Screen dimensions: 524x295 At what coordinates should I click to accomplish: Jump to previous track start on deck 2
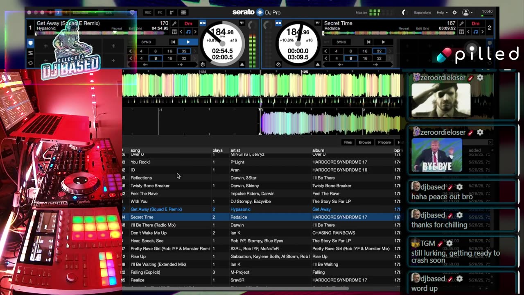click(368, 42)
